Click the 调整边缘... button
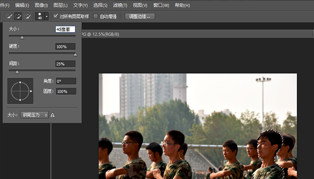 click(140, 17)
